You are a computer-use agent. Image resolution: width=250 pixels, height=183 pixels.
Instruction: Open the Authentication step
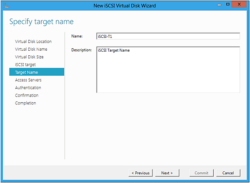click(x=28, y=88)
